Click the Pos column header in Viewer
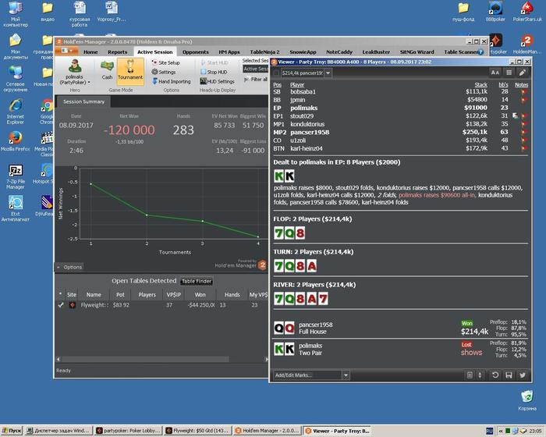This screenshot has height=437, width=546. tap(277, 85)
